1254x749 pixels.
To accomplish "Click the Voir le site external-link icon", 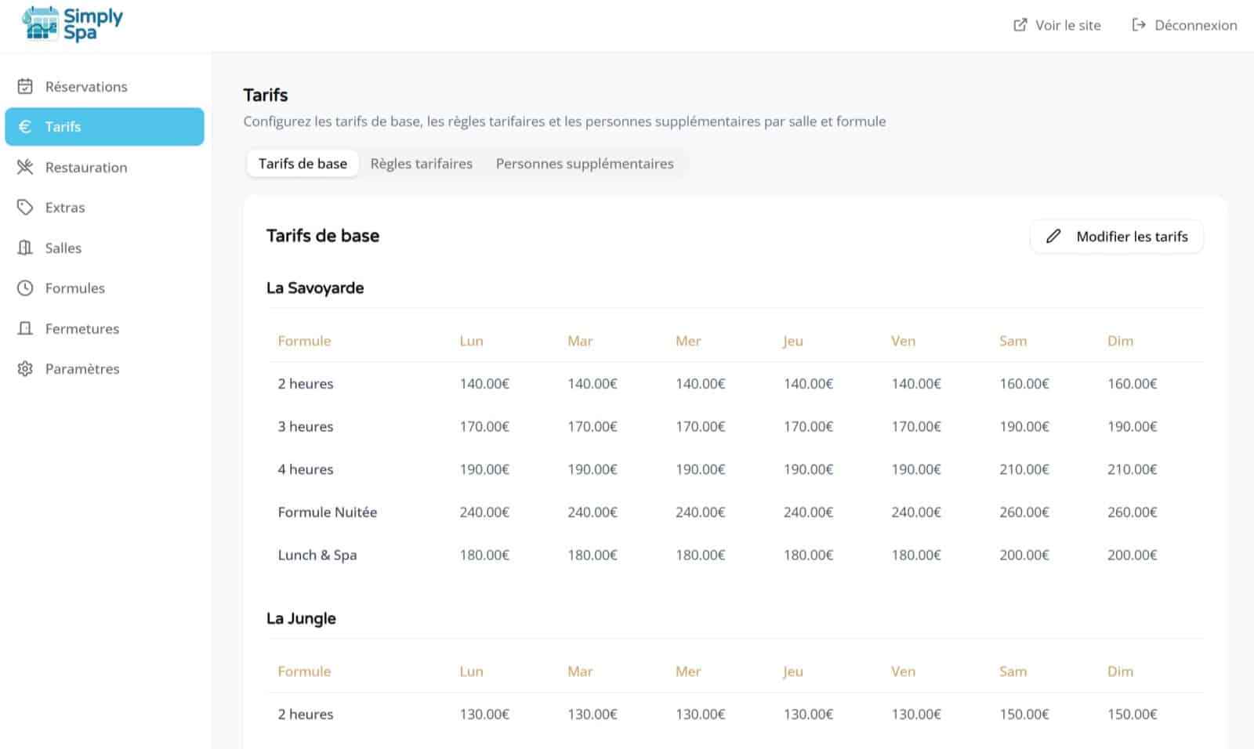I will [x=1020, y=25].
